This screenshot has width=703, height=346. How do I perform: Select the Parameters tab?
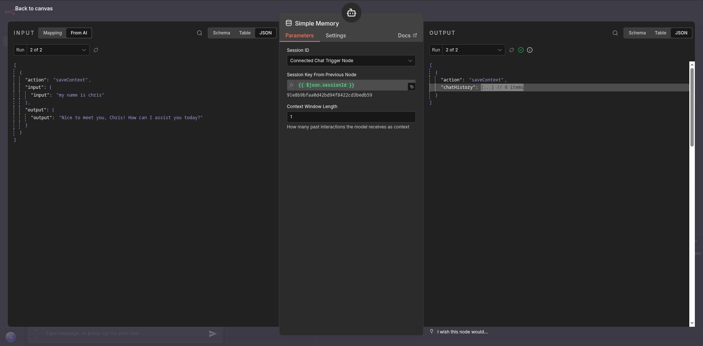[299, 36]
